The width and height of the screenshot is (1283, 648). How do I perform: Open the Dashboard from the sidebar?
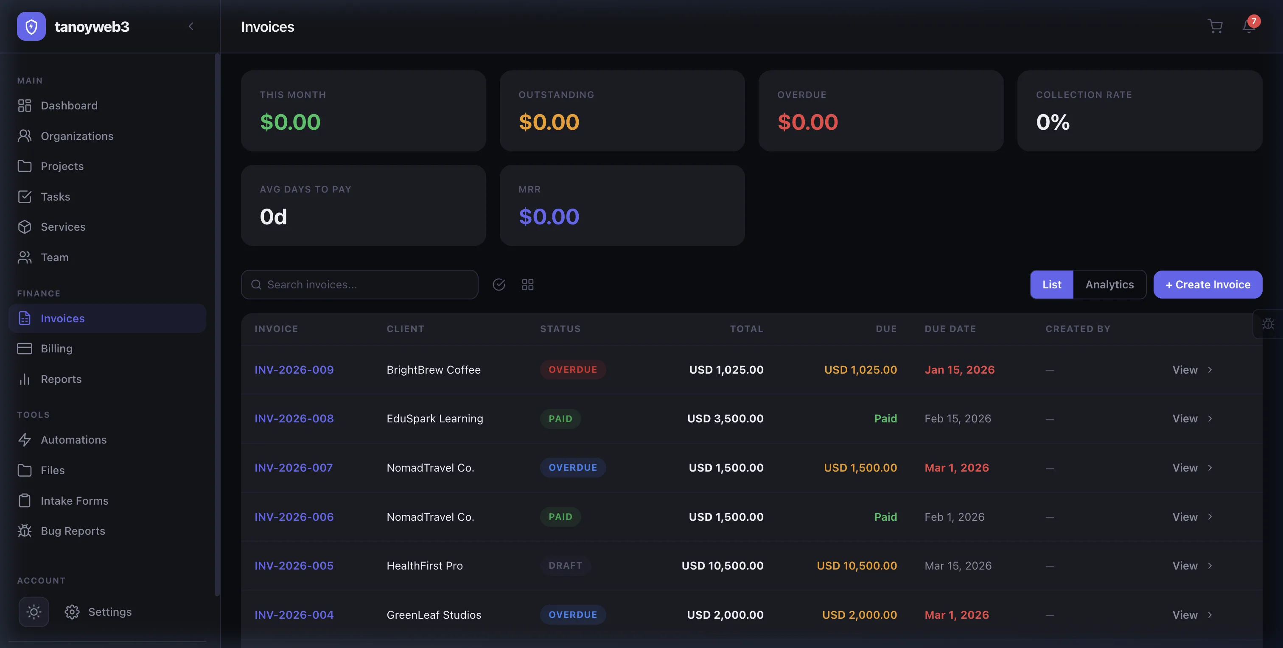pyautogui.click(x=69, y=105)
